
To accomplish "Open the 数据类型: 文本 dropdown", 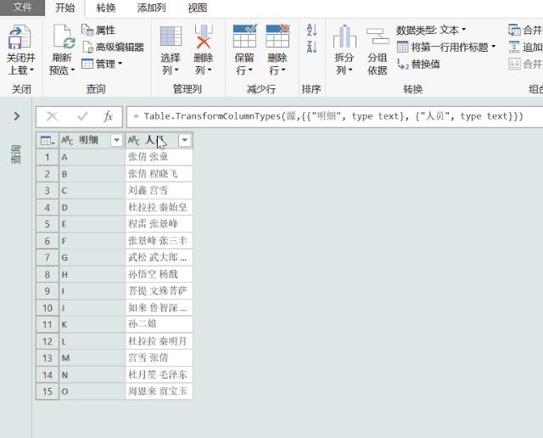I will [x=431, y=31].
